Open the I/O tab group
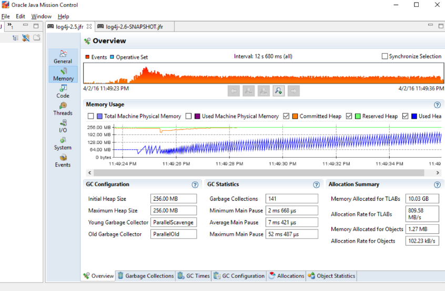This screenshot has height=291, width=445. click(x=63, y=126)
